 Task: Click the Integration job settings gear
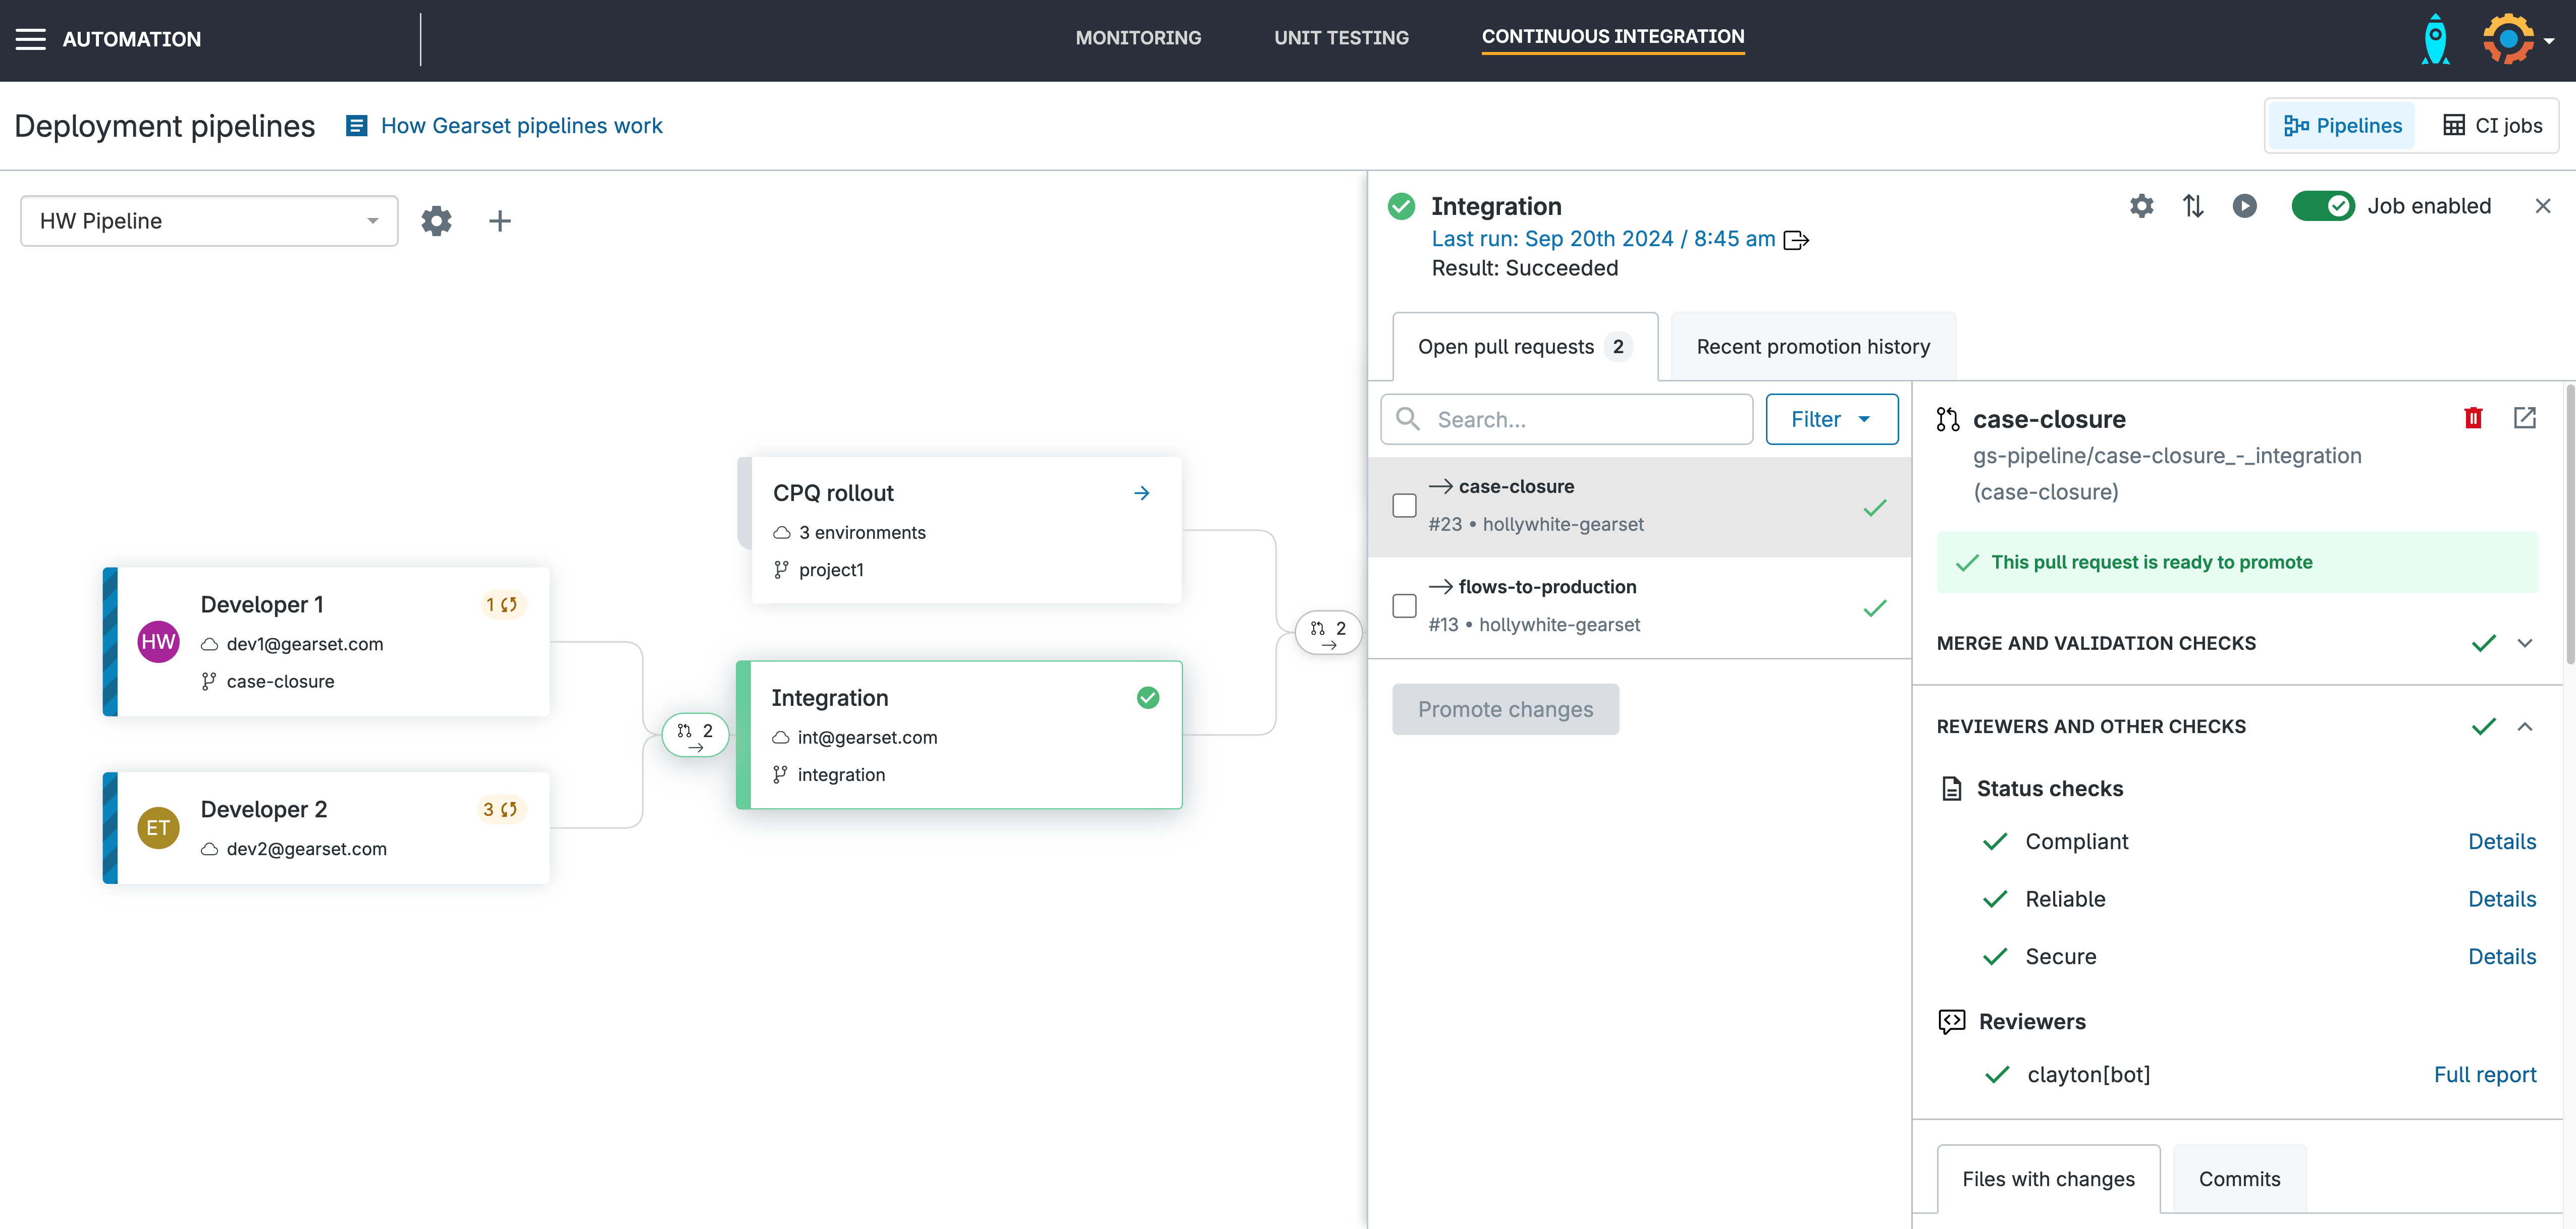coord(2141,206)
